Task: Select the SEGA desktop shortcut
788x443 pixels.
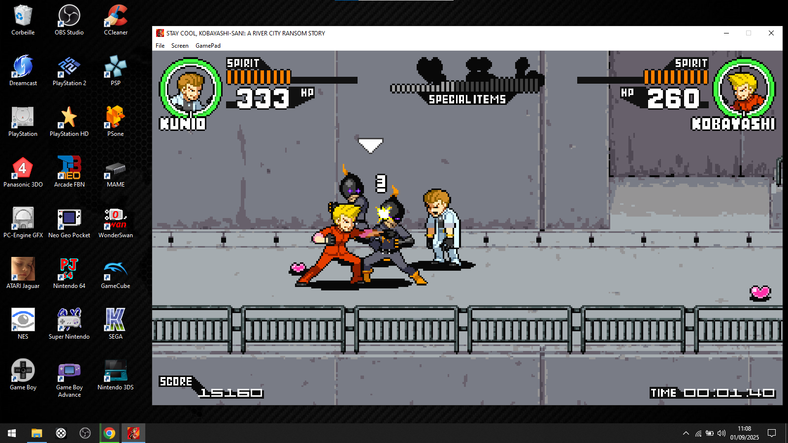Action: (x=116, y=324)
